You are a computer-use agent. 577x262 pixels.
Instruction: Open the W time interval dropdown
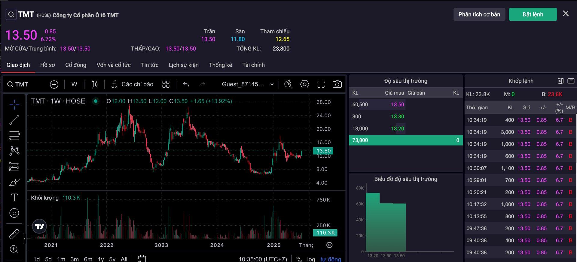[74, 84]
